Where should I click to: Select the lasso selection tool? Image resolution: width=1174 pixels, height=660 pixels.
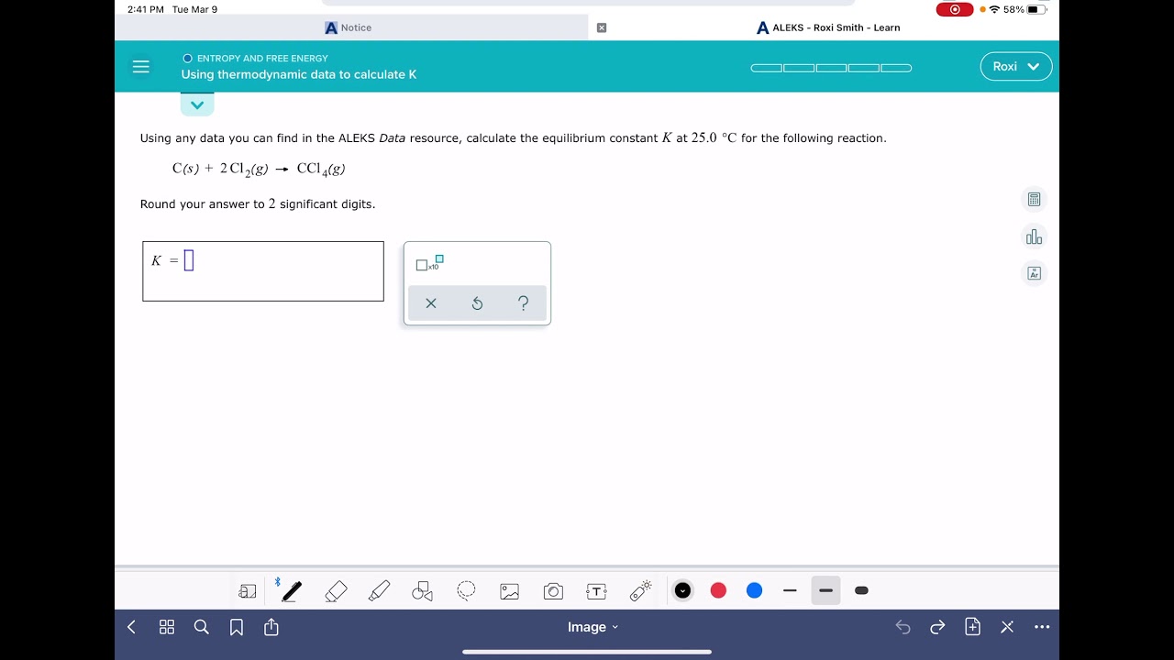(x=466, y=591)
